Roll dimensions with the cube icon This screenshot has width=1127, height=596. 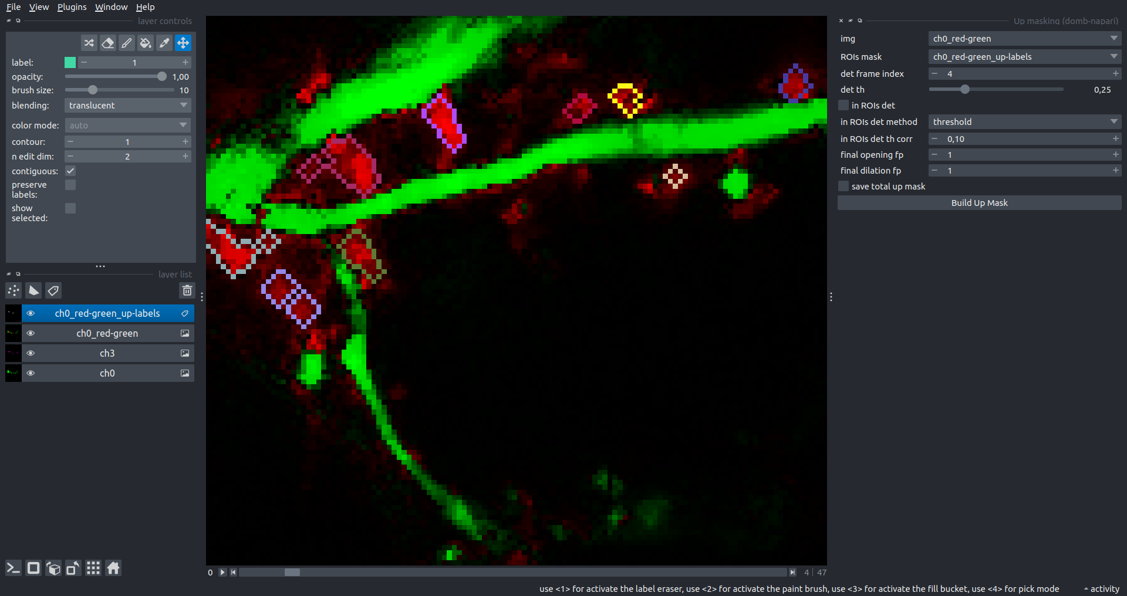point(53,568)
